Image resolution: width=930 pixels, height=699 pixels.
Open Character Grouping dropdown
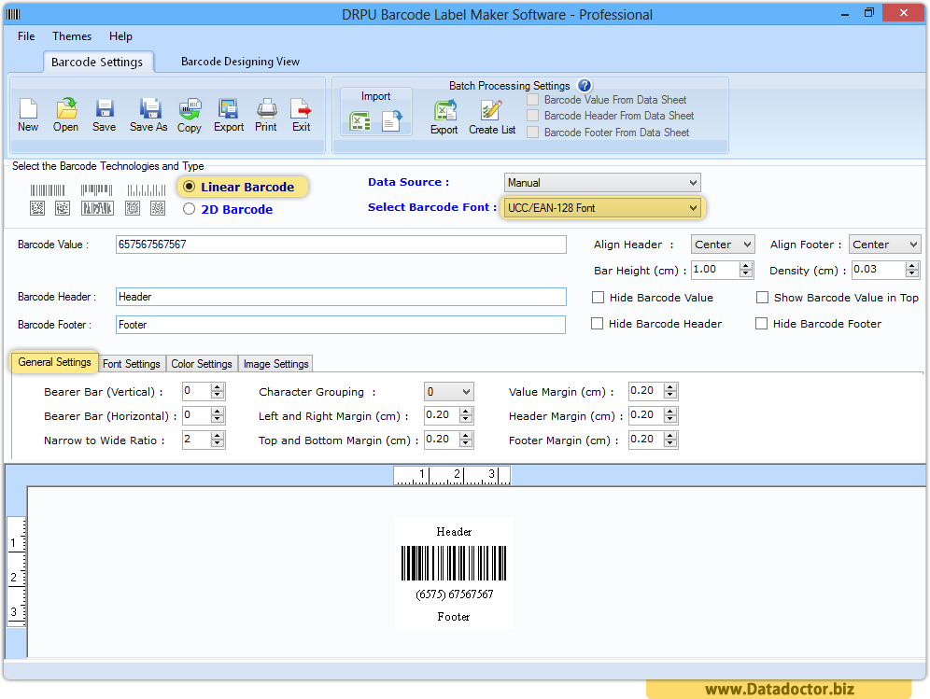449,391
